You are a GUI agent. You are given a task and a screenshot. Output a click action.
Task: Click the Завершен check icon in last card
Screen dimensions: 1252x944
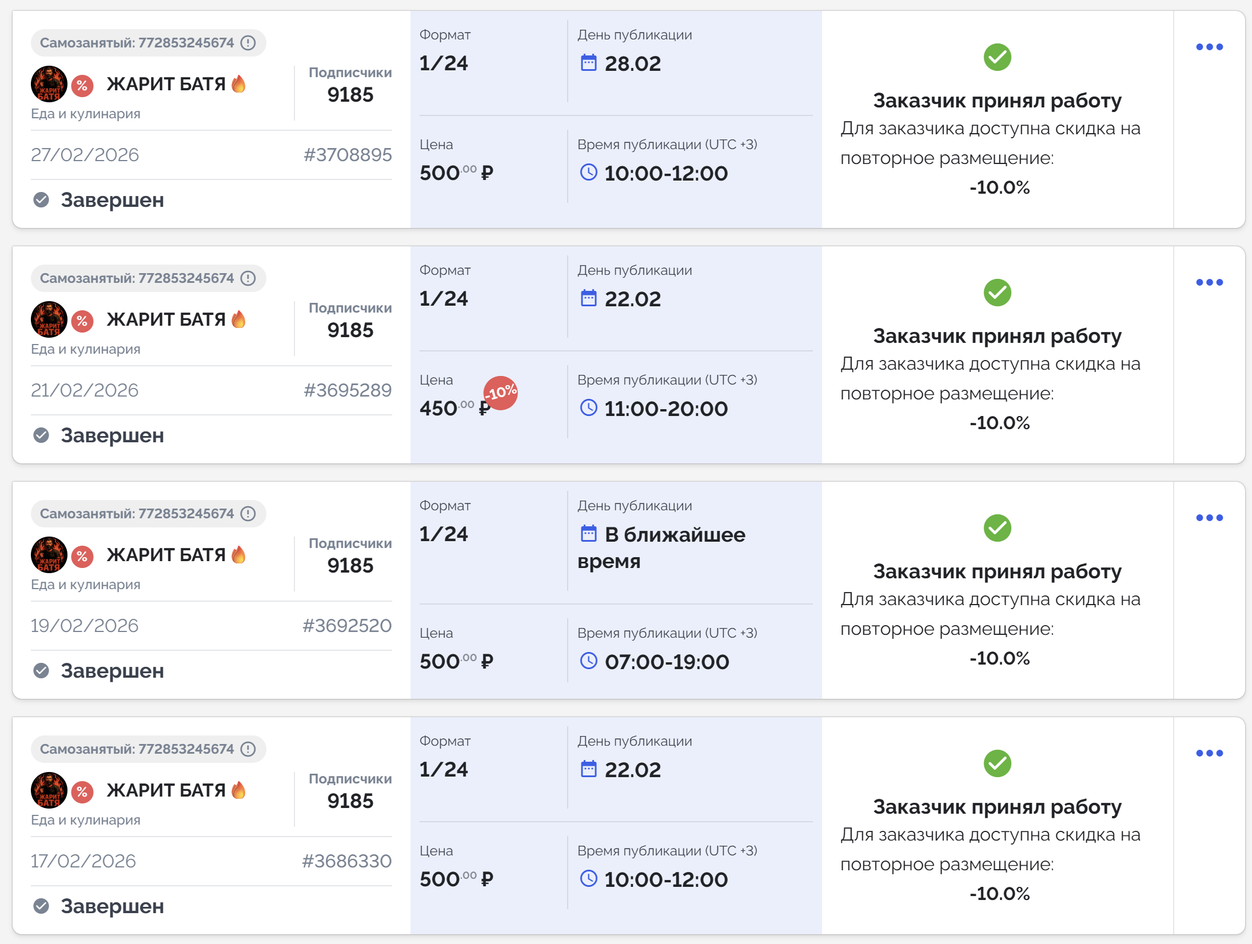pyautogui.click(x=41, y=906)
